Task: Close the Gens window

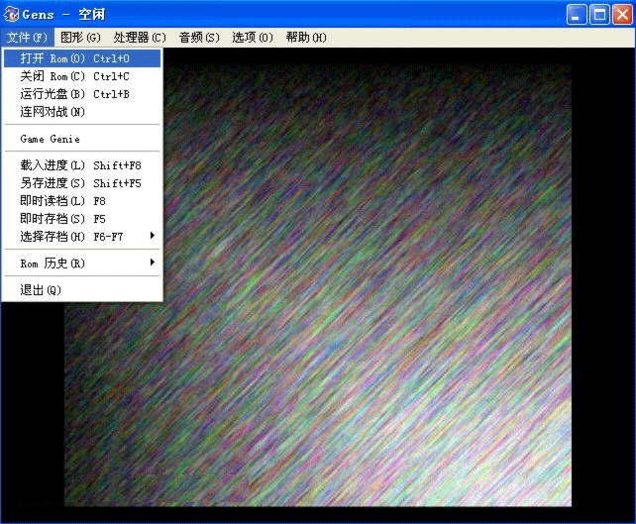Action: click(622, 15)
